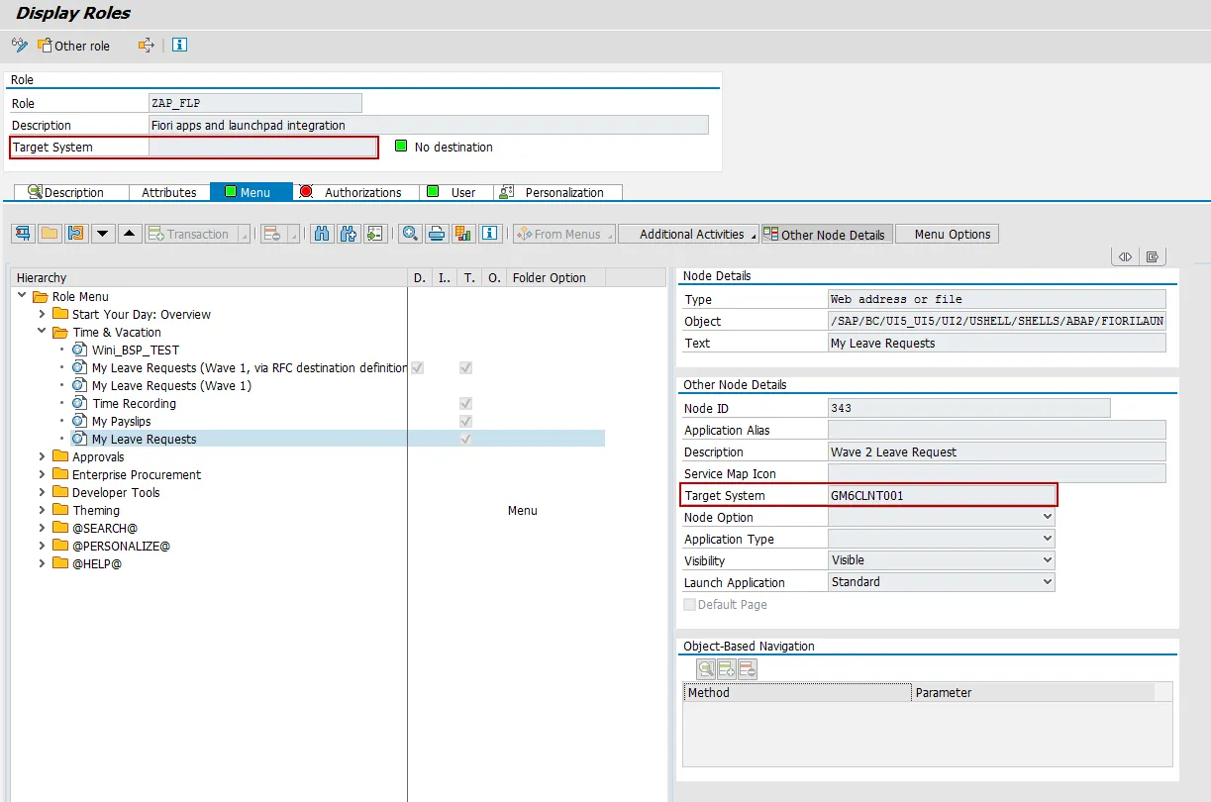Open the Visibility dropdown set to Visible

pos(1047,559)
